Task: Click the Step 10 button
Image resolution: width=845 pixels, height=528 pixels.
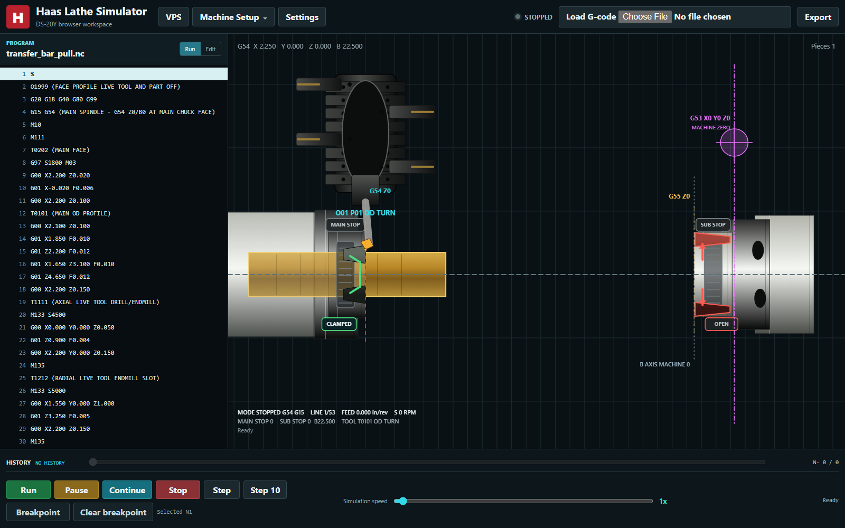Action: 265,490
